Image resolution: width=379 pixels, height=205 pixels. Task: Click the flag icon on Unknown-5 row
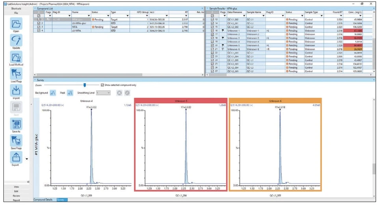point(223,45)
